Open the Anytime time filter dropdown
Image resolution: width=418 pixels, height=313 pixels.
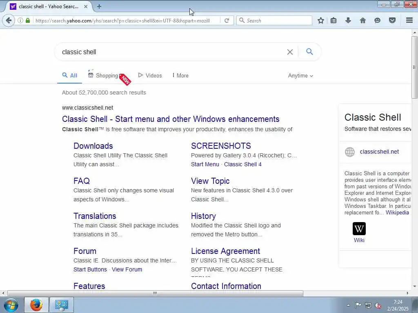300,75
